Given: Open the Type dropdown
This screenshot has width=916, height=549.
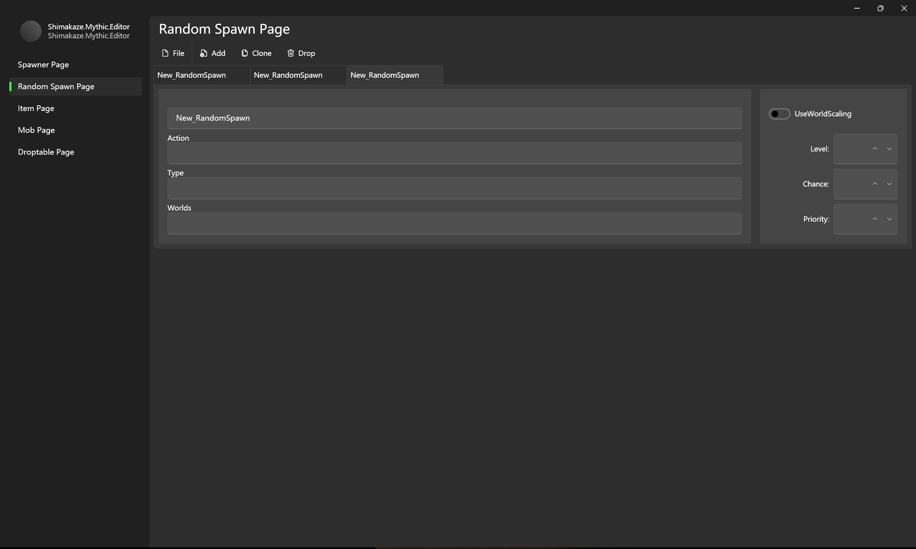Looking at the screenshot, I should tap(454, 188).
